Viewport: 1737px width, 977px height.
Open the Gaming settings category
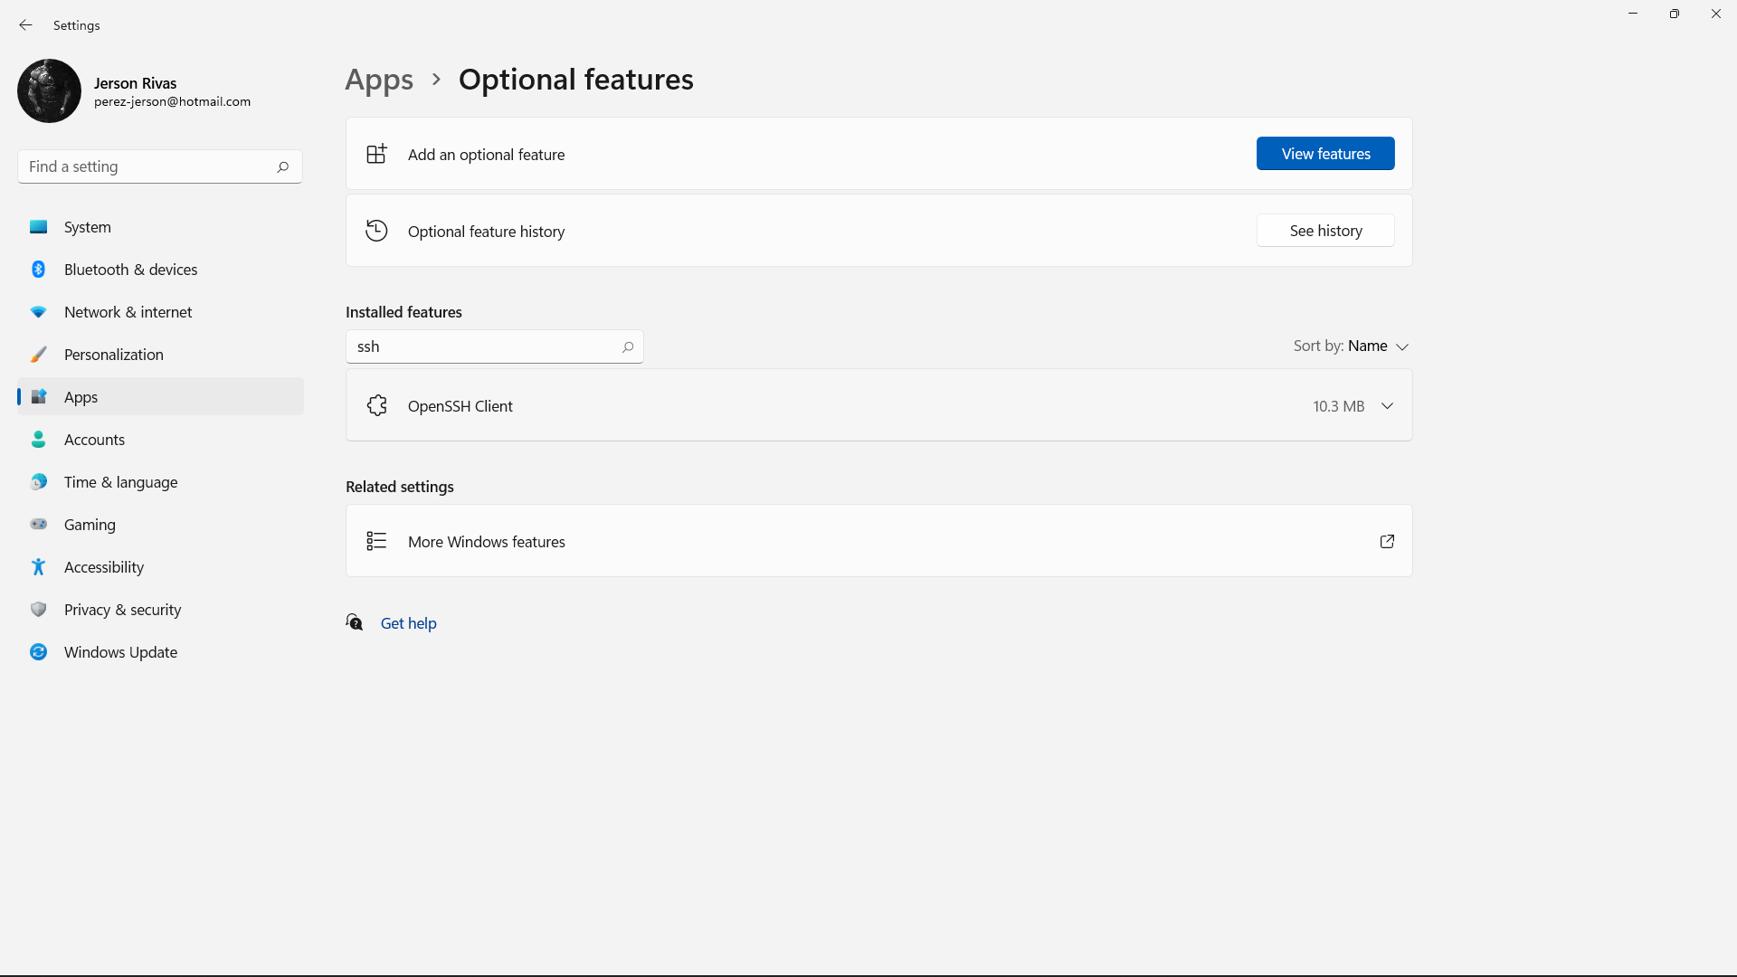90,525
